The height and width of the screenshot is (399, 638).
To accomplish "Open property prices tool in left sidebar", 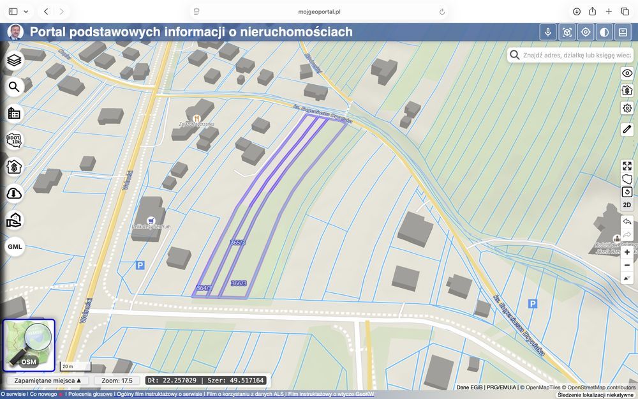I will (x=14, y=167).
